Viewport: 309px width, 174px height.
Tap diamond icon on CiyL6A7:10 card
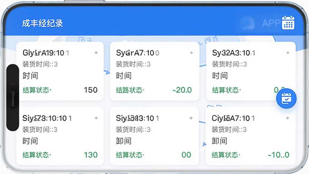[288, 118]
